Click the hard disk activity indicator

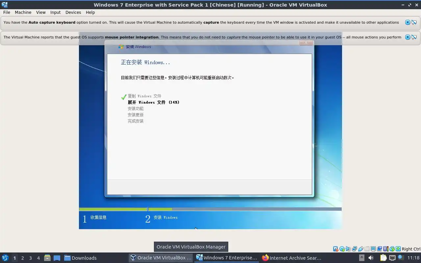pos(335,249)
